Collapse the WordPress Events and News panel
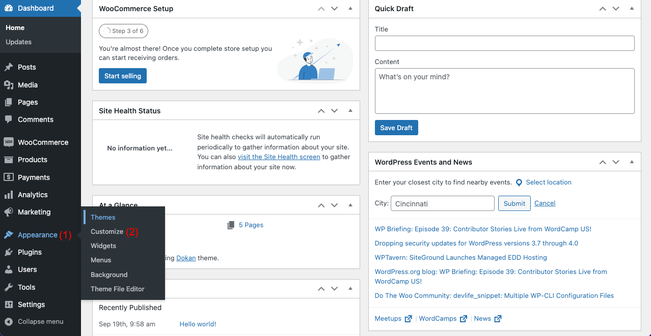The width and height of the screenshot is (651, 336). click(632, 162)
